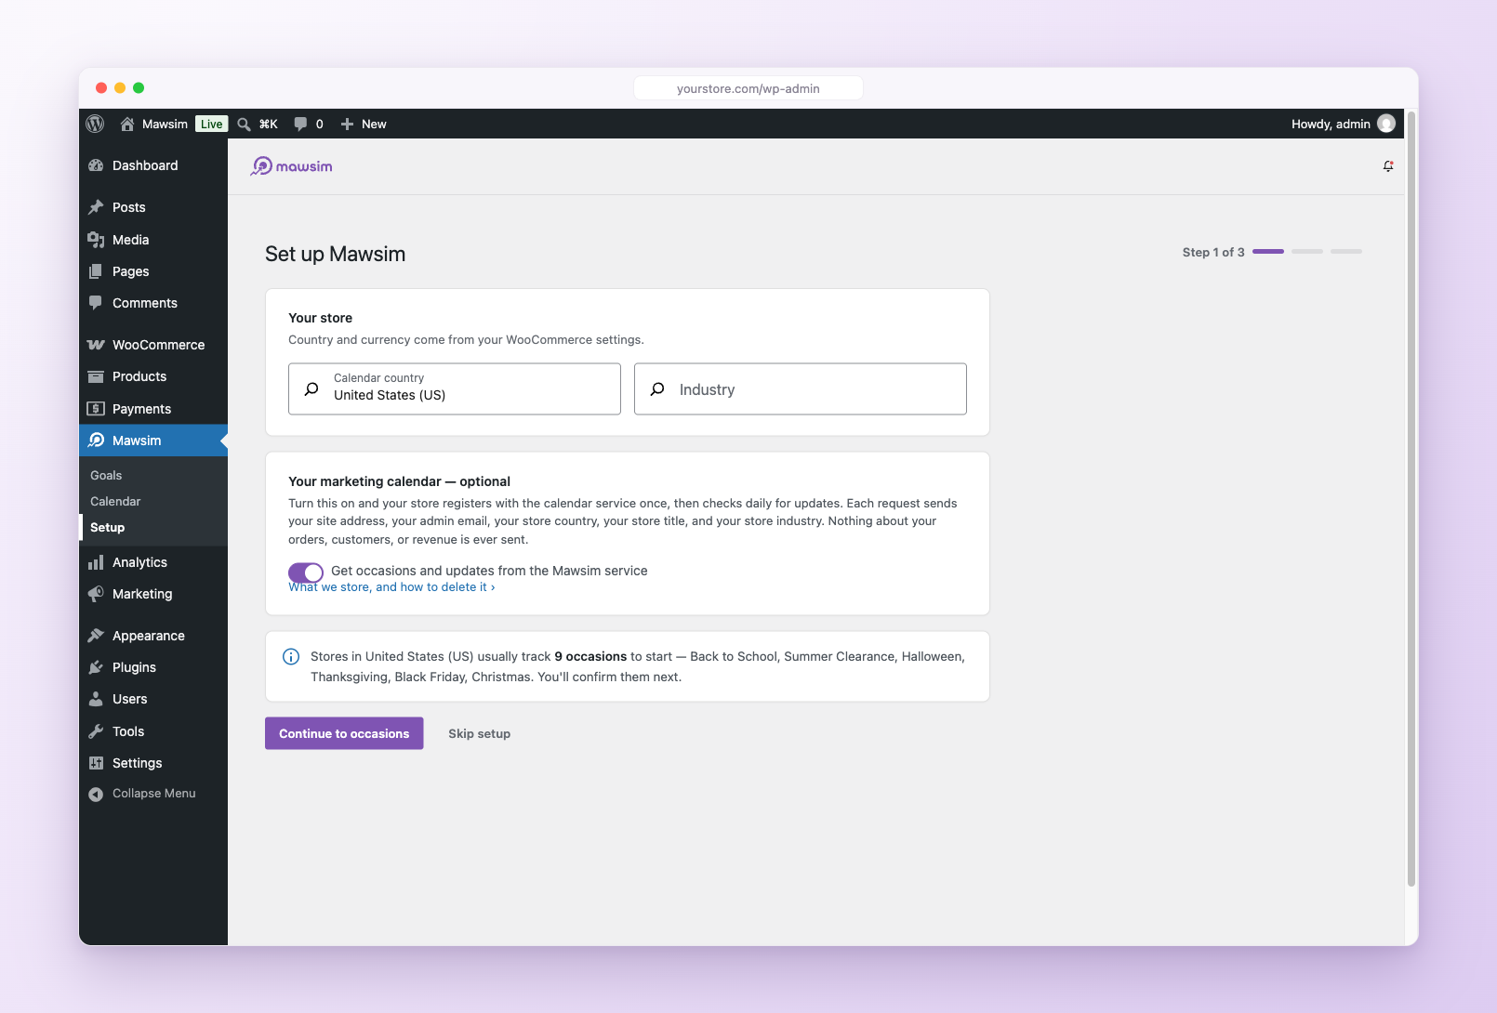
Task: Click the notification bell icon
Action: point(1388,166)
